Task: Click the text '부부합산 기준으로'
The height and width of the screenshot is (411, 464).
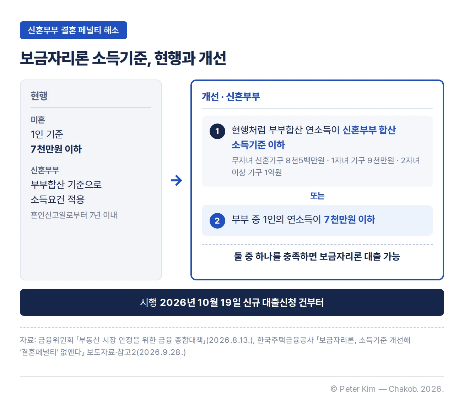Action: tap(66, 185)
